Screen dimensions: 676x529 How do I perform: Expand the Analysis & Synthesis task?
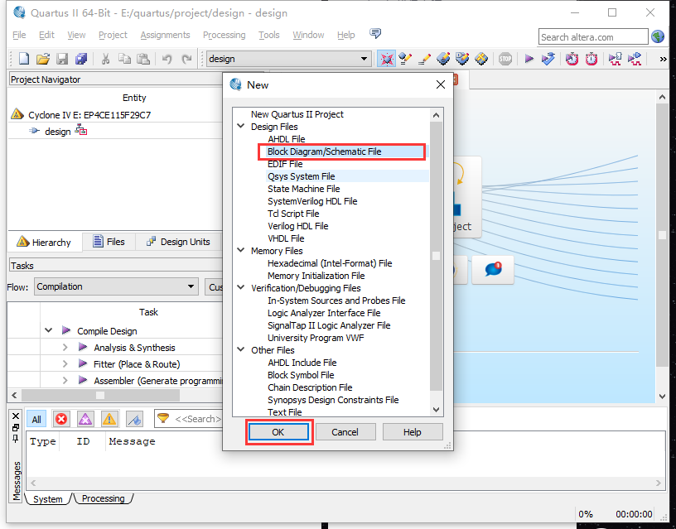click(65, 347)
